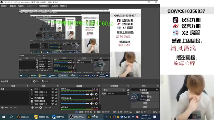This screenshot has height=120, width=214.
Task: Open the 工具(T) menu
Action: coord(55,6)
